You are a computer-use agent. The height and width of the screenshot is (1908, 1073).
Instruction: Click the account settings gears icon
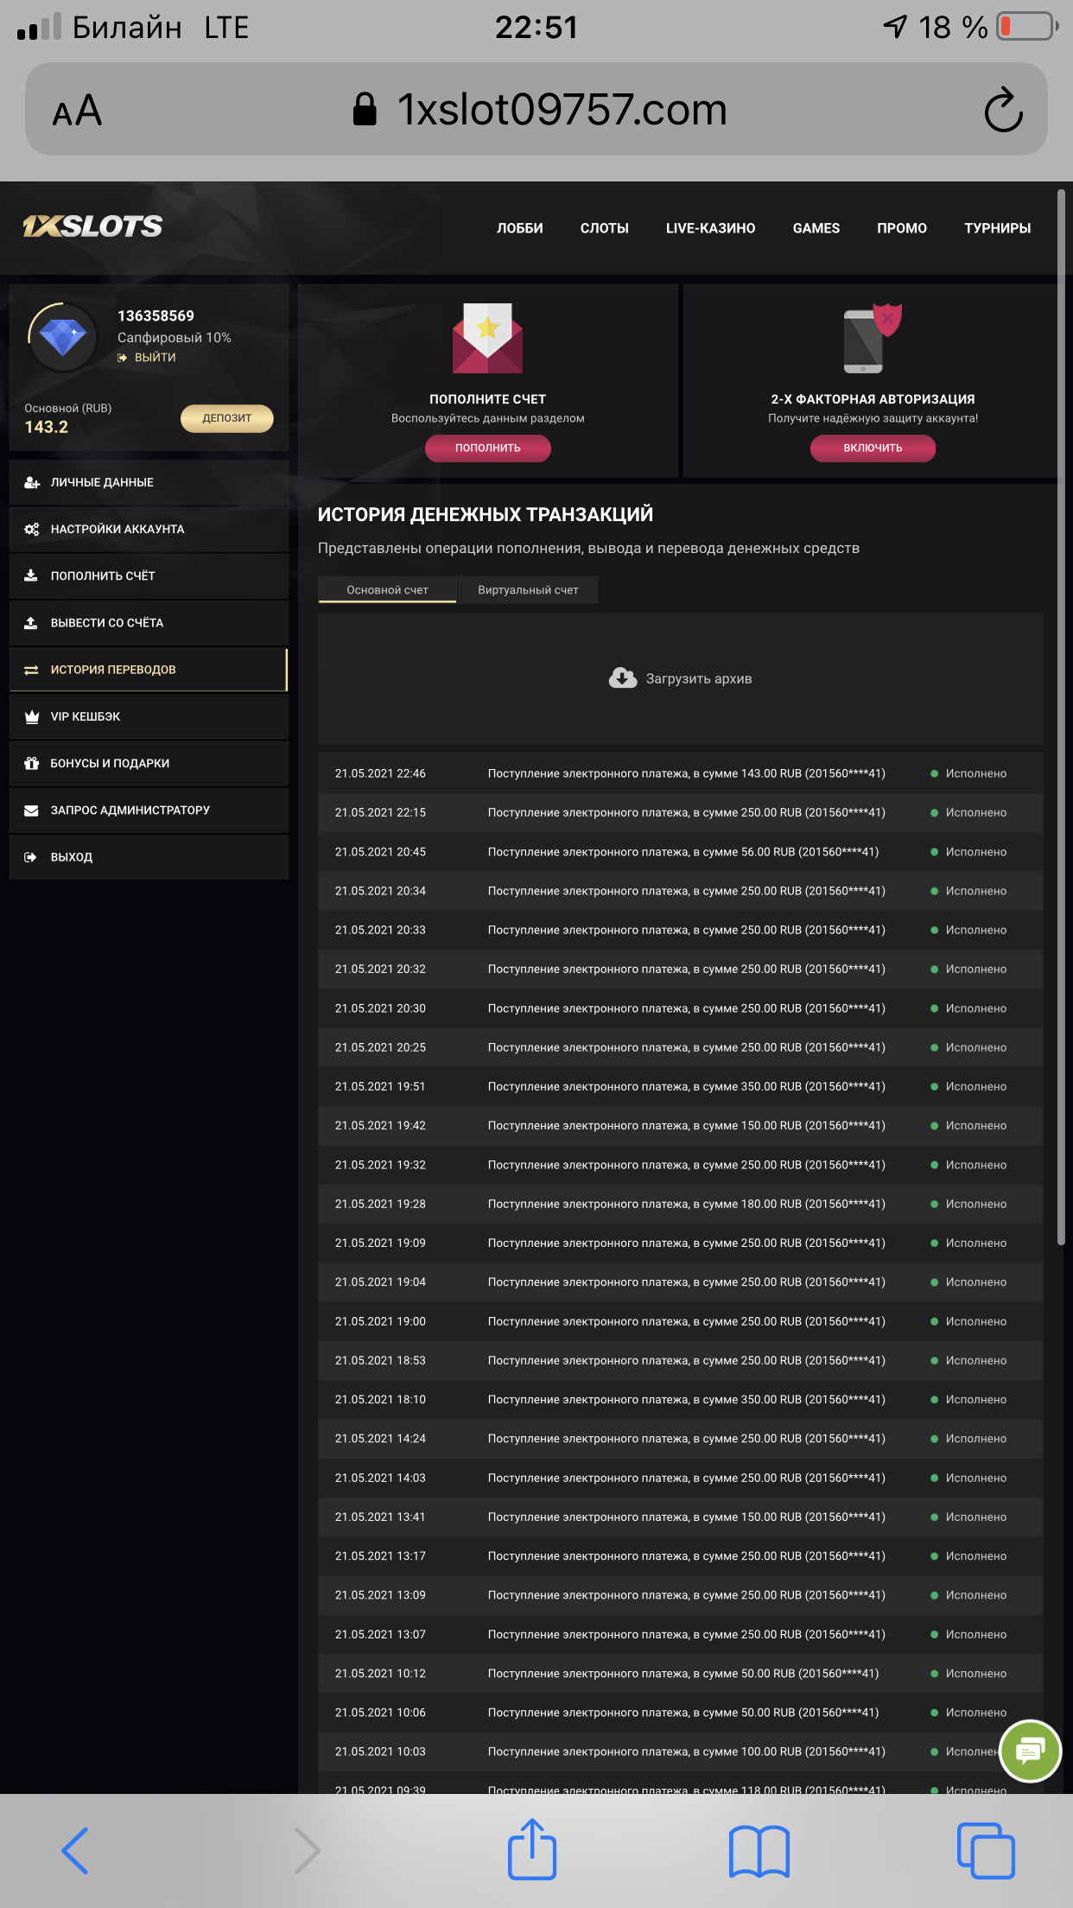point(32,529)
